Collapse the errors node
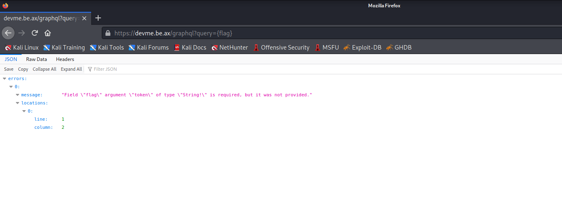The height and width of the screenshot is (202, 562). (4, 78)
